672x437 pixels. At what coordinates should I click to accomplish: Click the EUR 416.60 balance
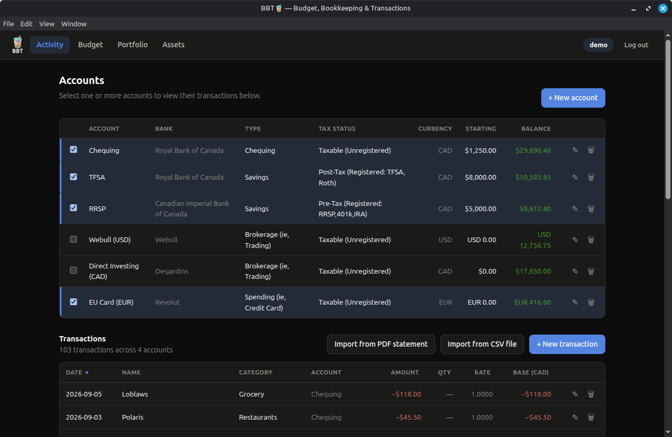tap(533, 303)
